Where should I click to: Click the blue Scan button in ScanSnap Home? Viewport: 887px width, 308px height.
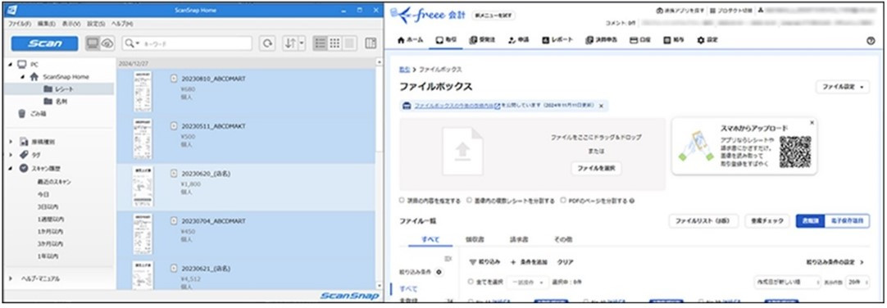coord(45,43)
